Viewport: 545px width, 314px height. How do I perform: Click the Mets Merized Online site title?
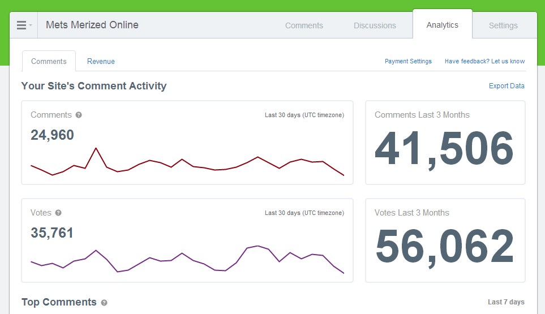tap(92, 25)
